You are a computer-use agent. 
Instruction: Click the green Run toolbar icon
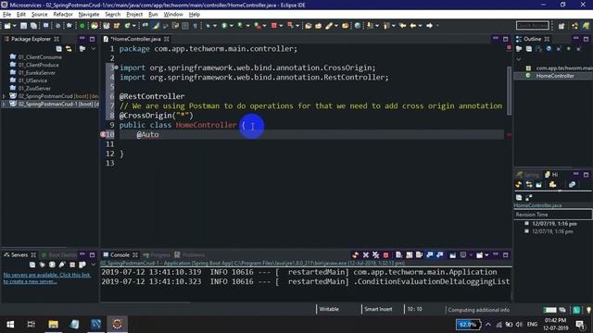(224, 26)
